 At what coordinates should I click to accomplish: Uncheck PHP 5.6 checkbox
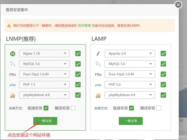(x=163, y=85)
